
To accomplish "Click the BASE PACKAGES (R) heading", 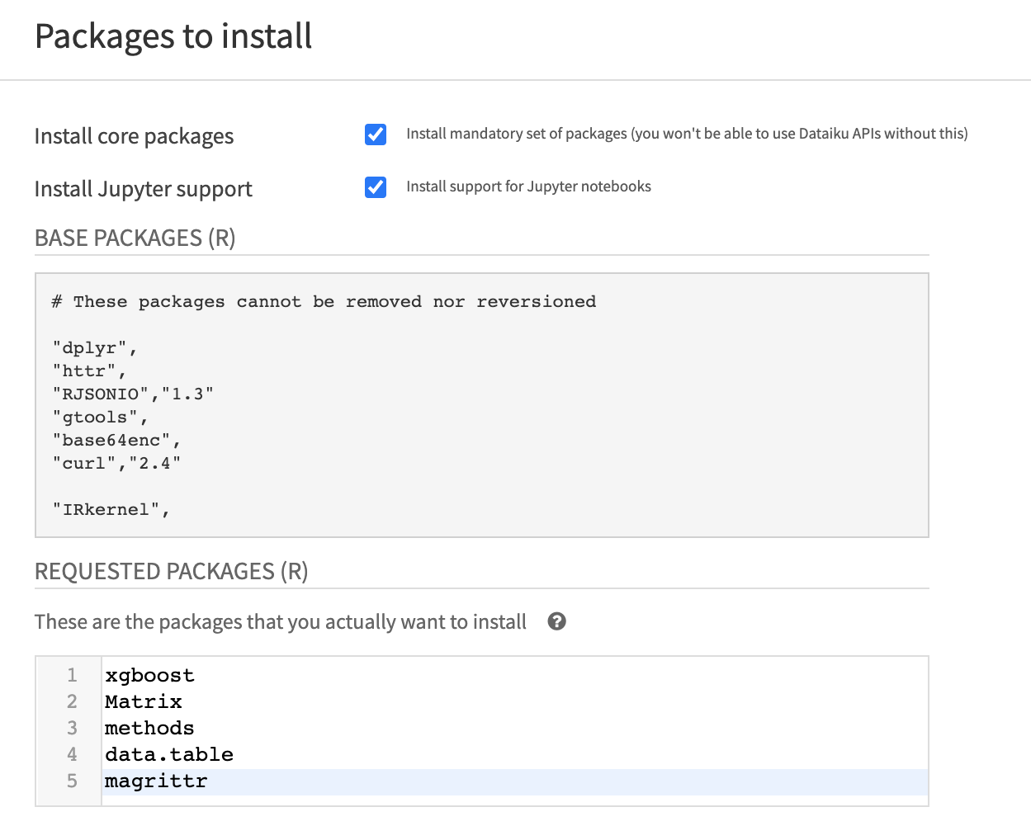I will point(135,238).
